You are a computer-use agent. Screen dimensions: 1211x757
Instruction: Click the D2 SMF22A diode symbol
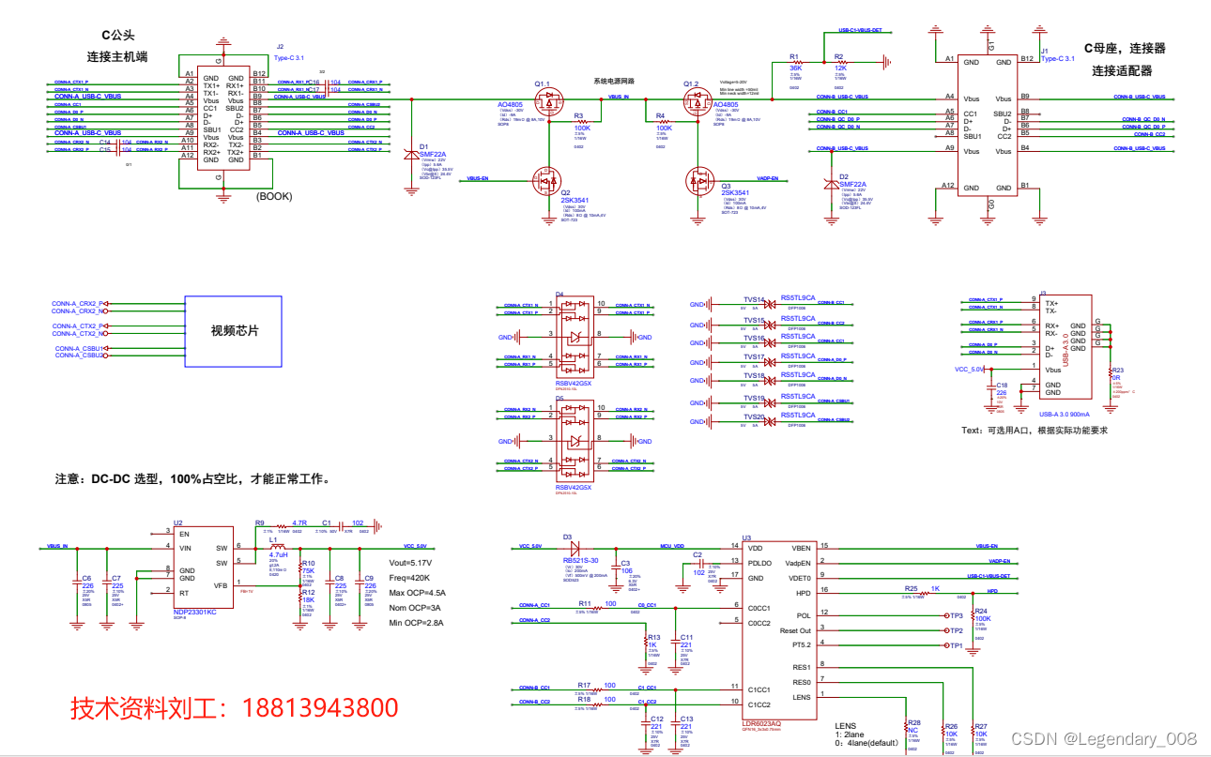830,186
